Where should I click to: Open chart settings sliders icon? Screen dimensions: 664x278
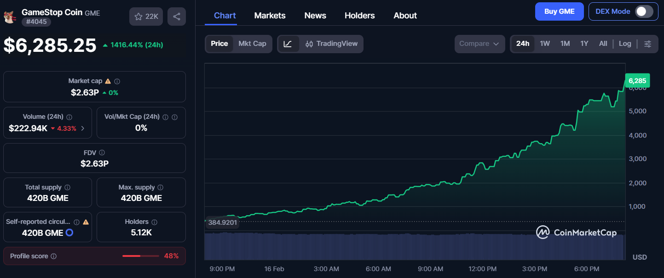pyautogui.click(x=647, y=44)
